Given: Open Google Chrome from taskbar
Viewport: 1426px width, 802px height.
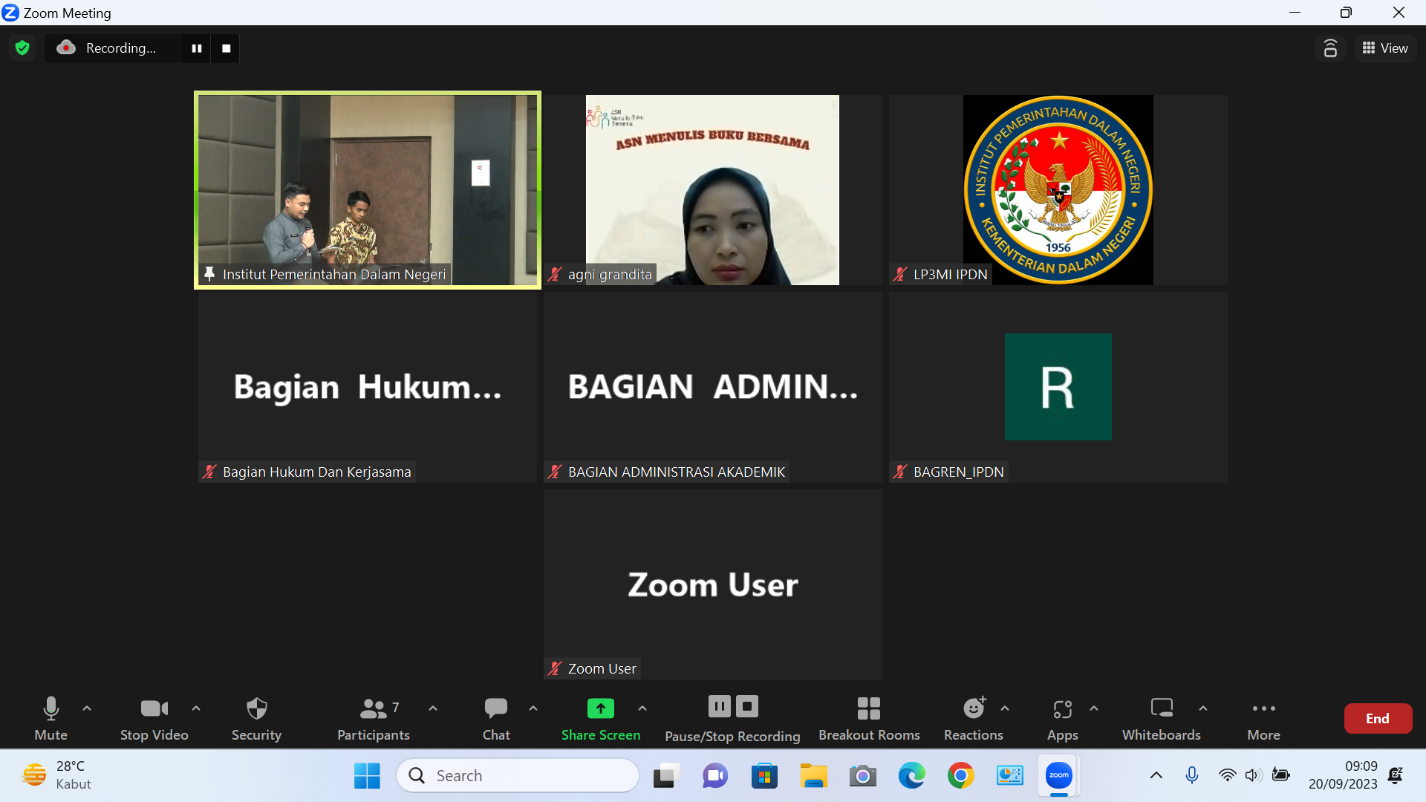Looking at the screenshot, I should coord(960,776).
